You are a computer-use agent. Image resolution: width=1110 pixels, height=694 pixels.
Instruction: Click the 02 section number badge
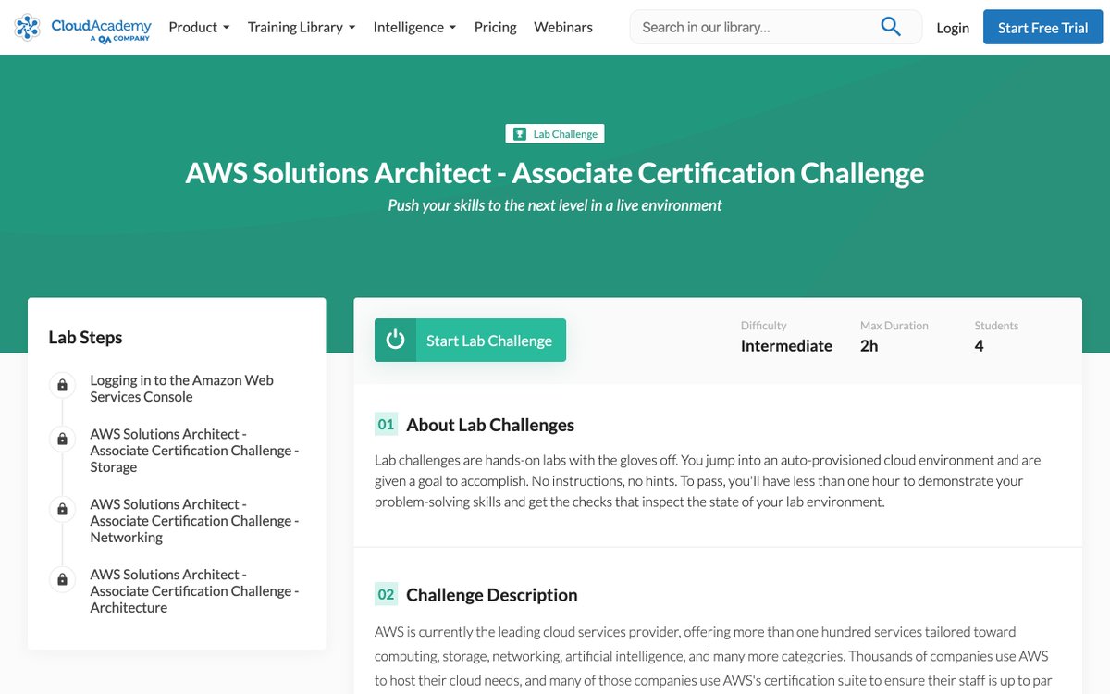[386, 595]
